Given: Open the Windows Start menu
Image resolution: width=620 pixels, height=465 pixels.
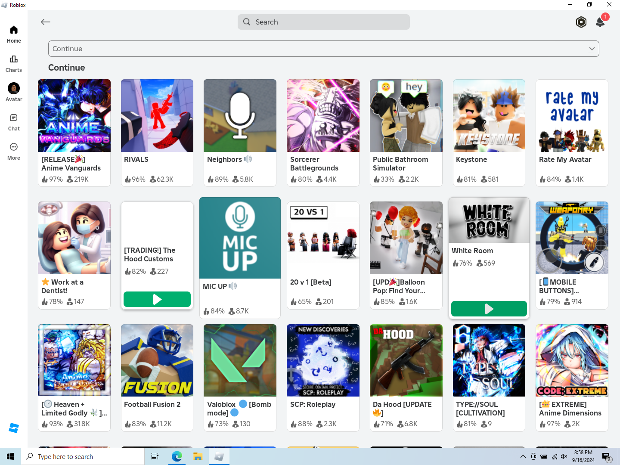Looking at the screenshot, I should 10,456.
